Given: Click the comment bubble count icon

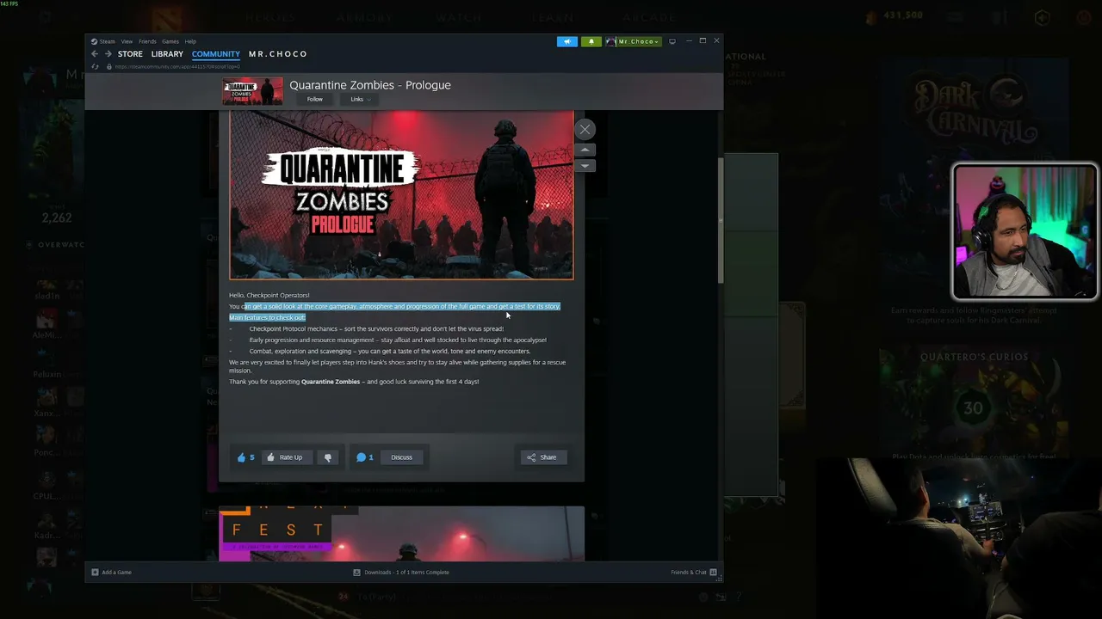Looking at the screenshot, I should 361,457.
